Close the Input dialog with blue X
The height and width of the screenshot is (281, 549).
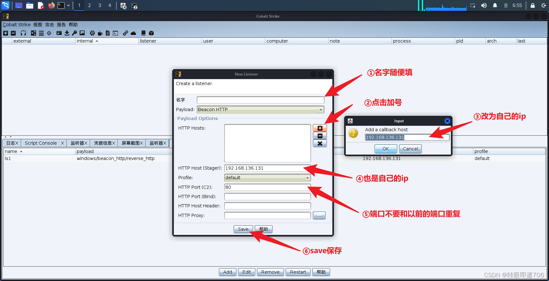[x=447, y=121]
